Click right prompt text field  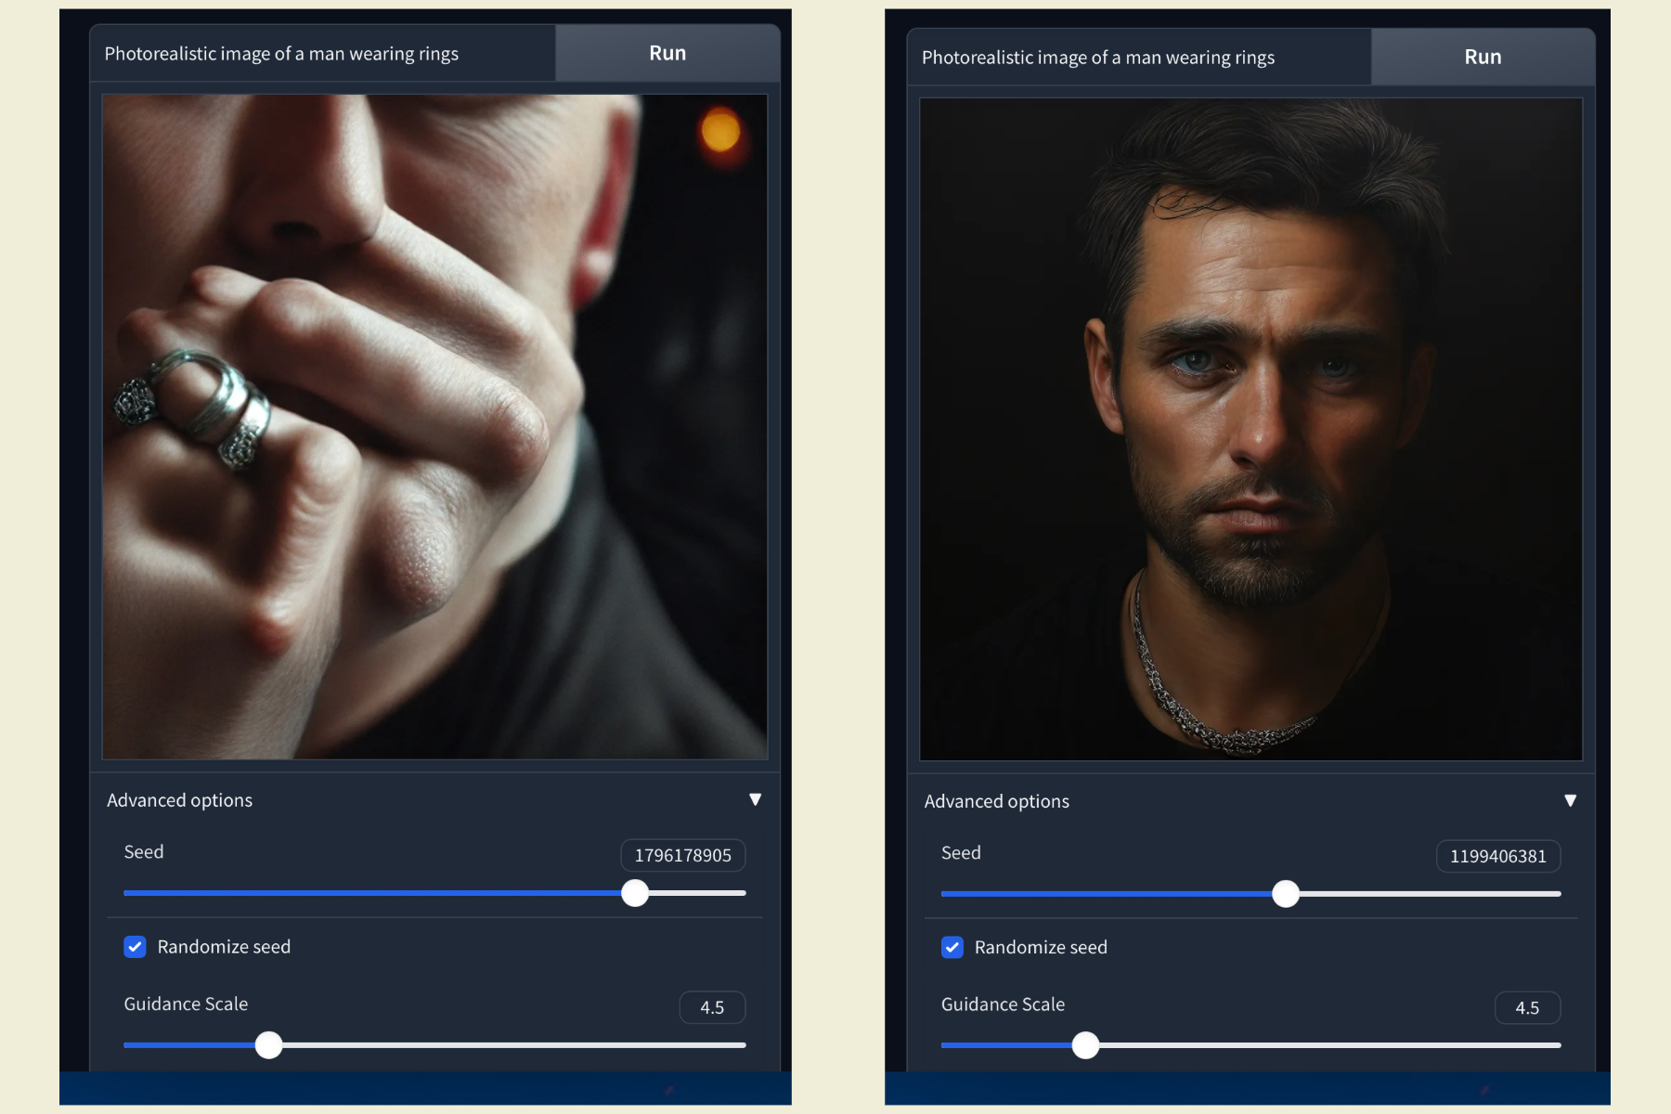(1139, 57)
